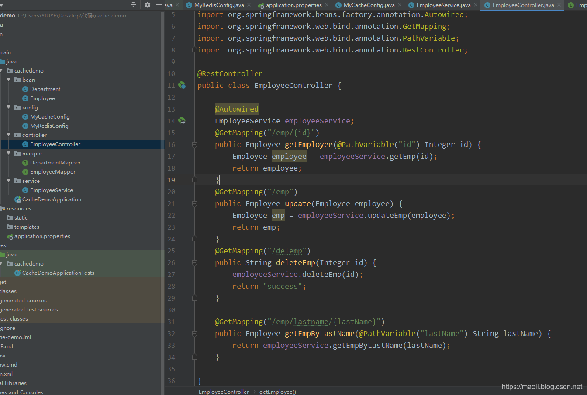Viewport: 587px width, 395px height.
Task: Switch to EmployeeService.java tab
Action: click(x=443, y=5)
